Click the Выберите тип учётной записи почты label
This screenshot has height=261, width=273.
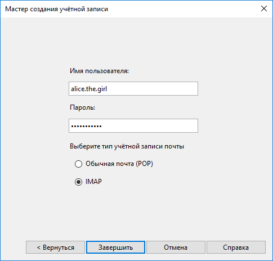(x=127, y=146)
